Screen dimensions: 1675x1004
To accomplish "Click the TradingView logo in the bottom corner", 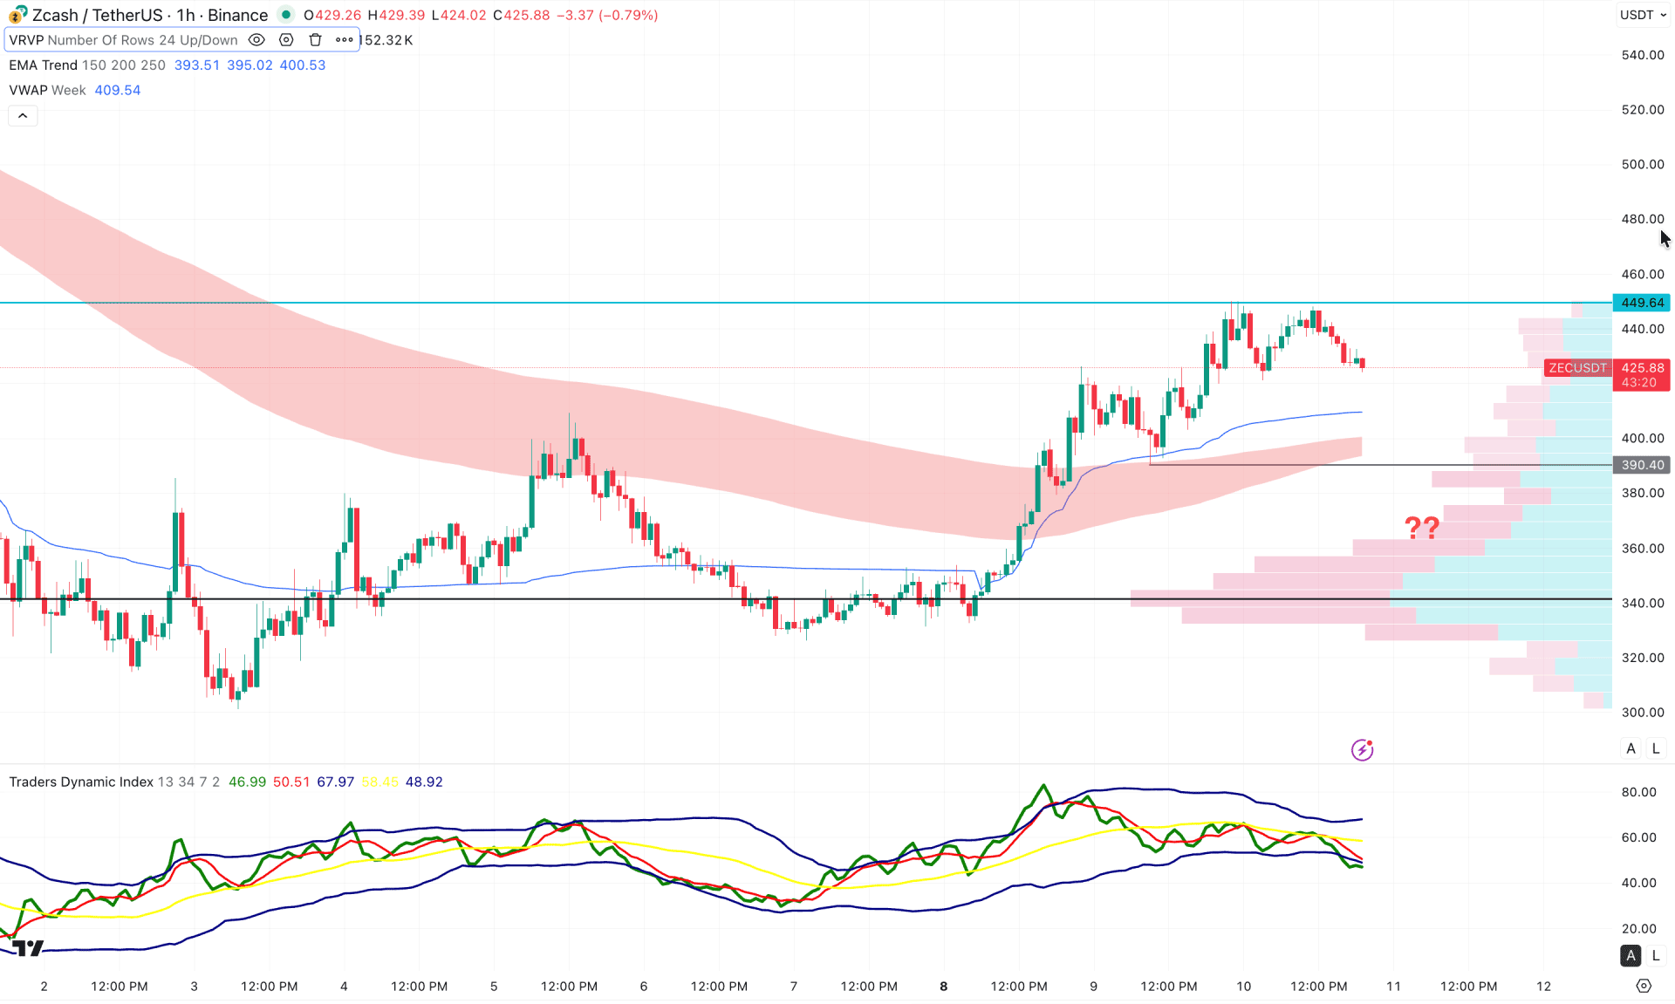I will point(26,948).
